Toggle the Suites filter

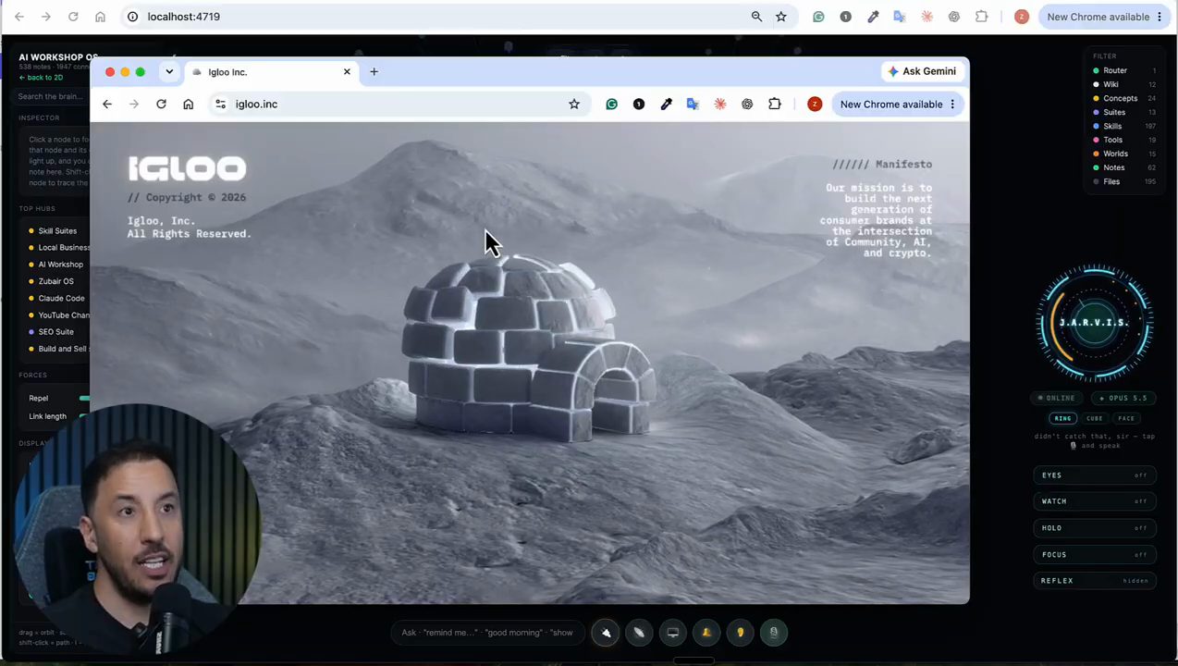click(1124, 113)
